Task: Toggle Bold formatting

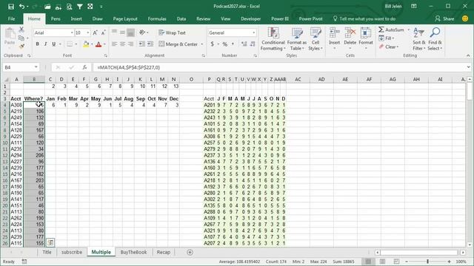Action: click(38, 44)
